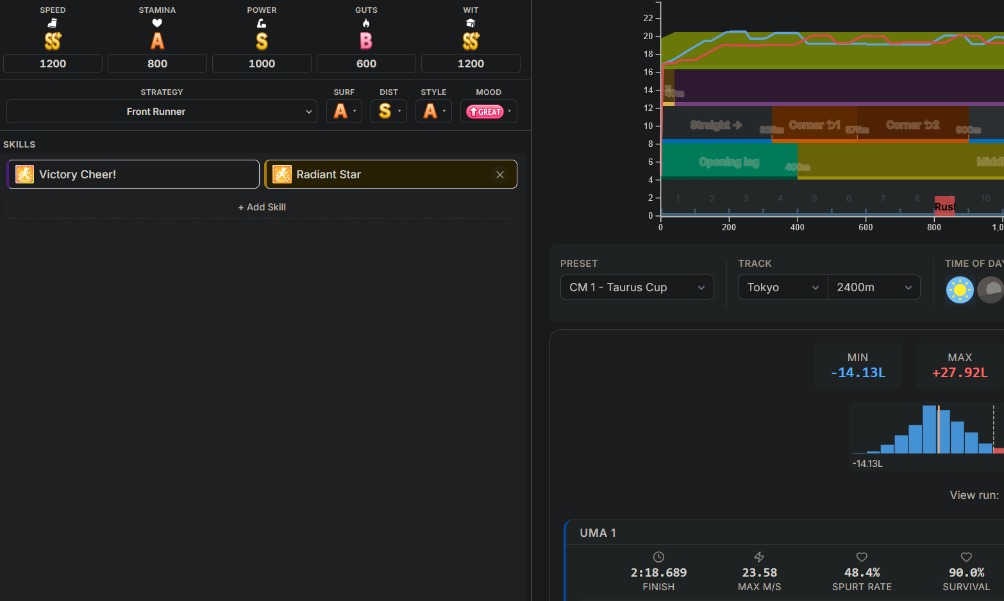
Task: Click the Wit graduation cap icon
Action: click(x=471, y=23)
